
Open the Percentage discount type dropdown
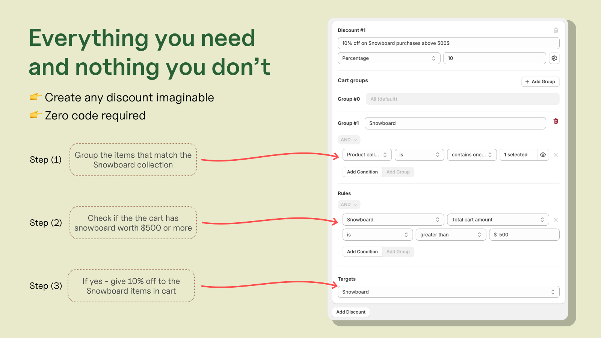click(x=389, y=58)
